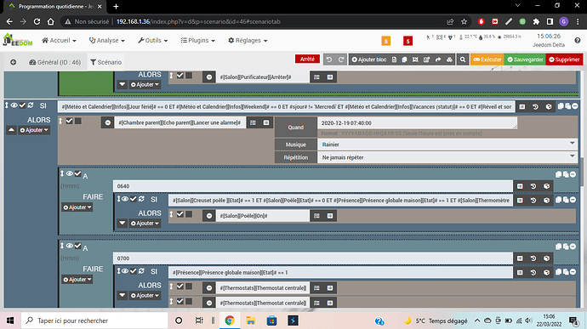
Task: Click the Jeedom logo
Action: tap(18, 40)
